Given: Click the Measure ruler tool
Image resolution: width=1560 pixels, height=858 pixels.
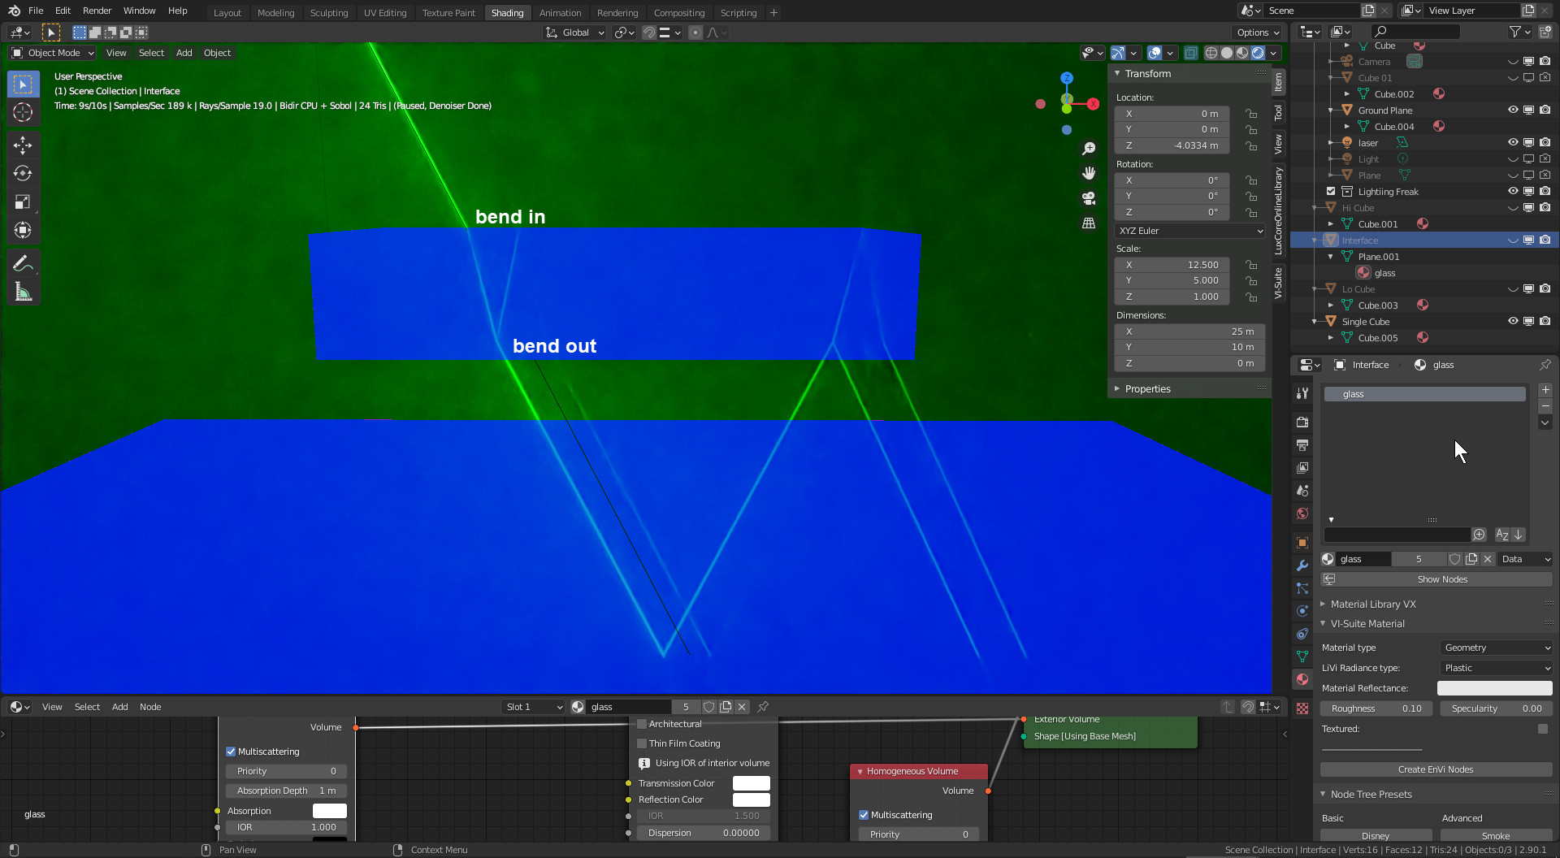Looking at the screenshot, I should tap(23, 292).
